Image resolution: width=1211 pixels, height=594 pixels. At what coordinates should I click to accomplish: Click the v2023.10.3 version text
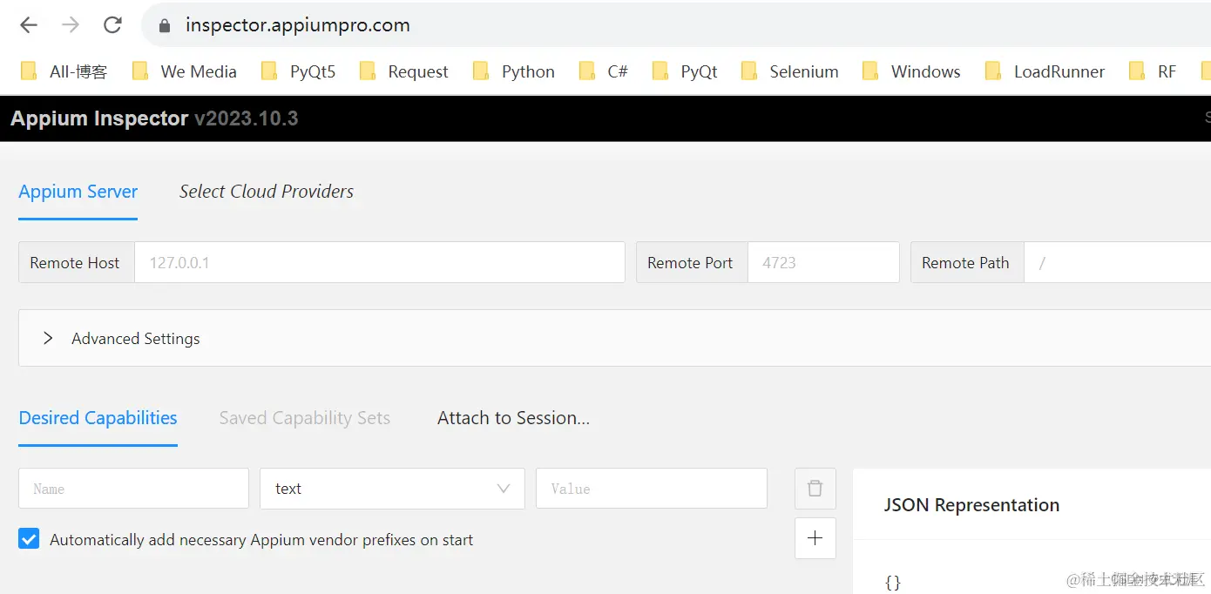[247, 118]
